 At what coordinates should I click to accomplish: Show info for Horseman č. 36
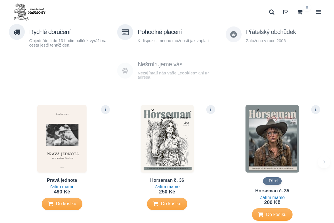tap(211, 110)
